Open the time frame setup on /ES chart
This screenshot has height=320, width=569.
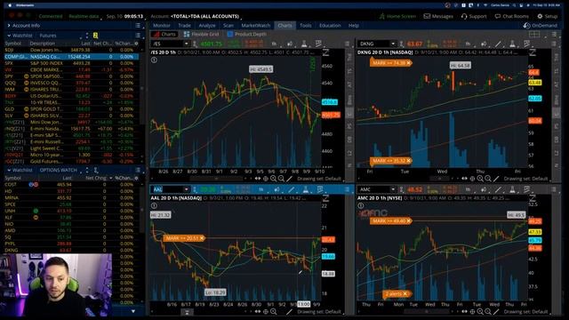click(x=274, y=44)
